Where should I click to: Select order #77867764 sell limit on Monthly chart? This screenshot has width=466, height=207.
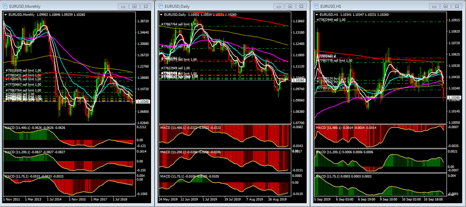(23, 90)
